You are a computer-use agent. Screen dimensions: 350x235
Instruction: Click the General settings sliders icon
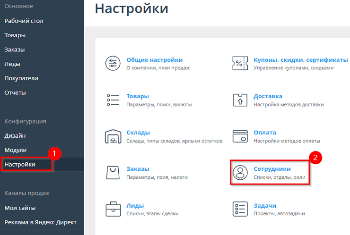(x=113, y=64)
